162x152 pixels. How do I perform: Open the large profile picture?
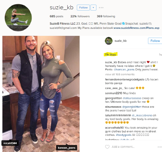pyautogui.click(x=18, y=18)
